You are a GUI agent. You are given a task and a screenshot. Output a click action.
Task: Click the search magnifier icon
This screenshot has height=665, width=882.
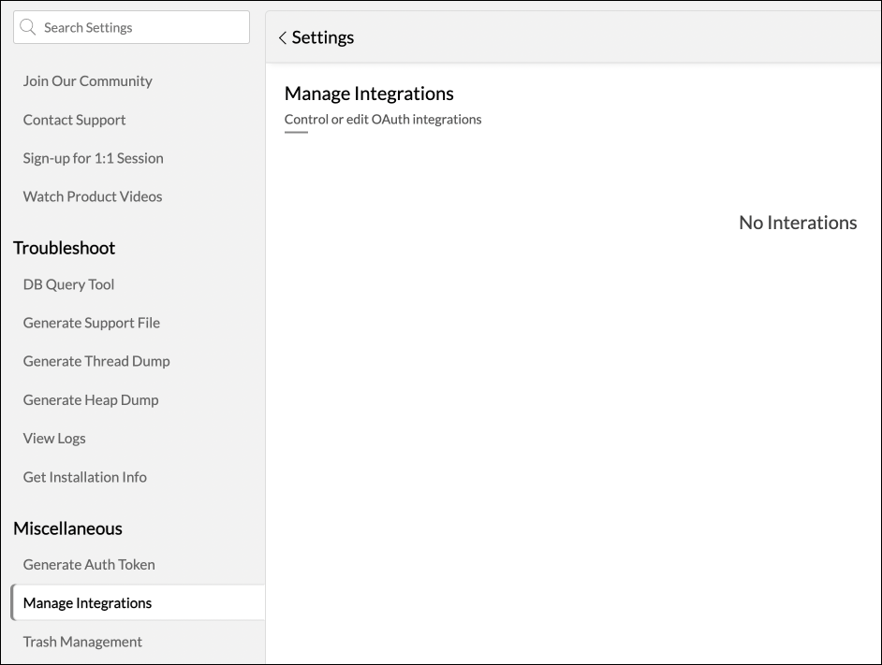point(28,27)
